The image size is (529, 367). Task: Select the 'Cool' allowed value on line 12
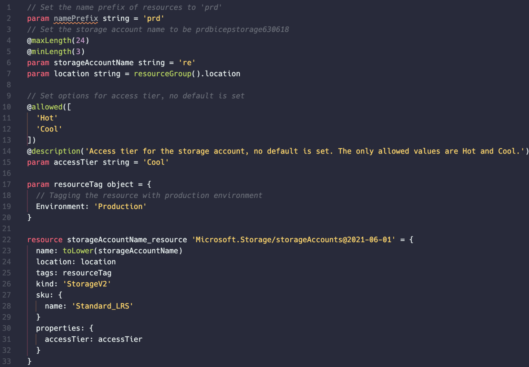[x=49, y=129]
